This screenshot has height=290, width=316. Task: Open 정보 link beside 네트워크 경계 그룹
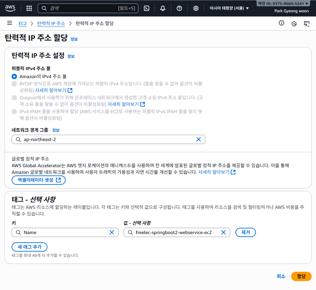(x=56, y=130)
